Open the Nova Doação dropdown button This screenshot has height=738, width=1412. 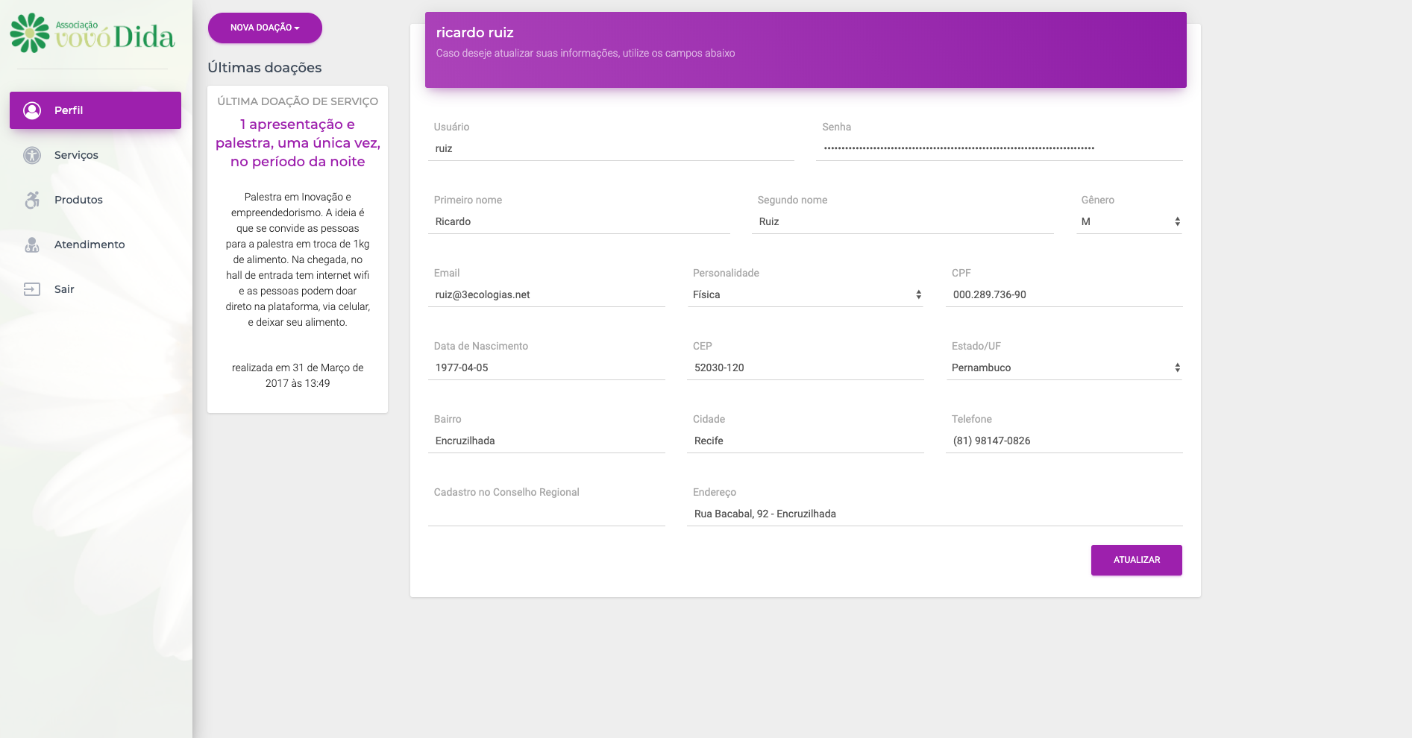[265, 28]
